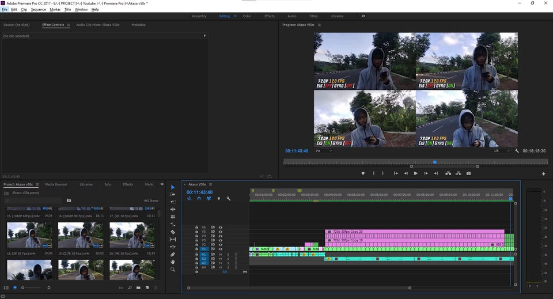Create new bin in Project panel
The height and width of the screenshot is (299, 553).
[x=138, y=287]
